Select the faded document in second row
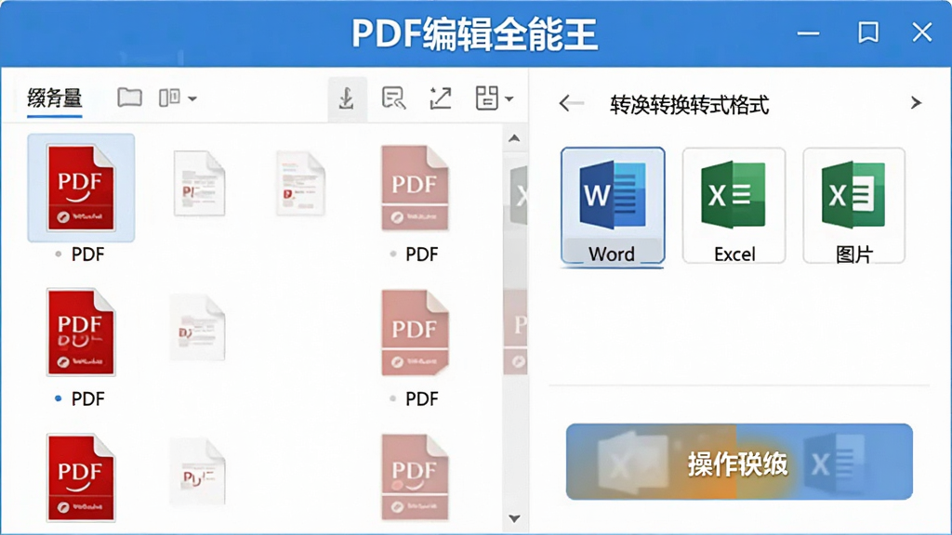The height and width of the screenshot is (535, 952). 197,328
